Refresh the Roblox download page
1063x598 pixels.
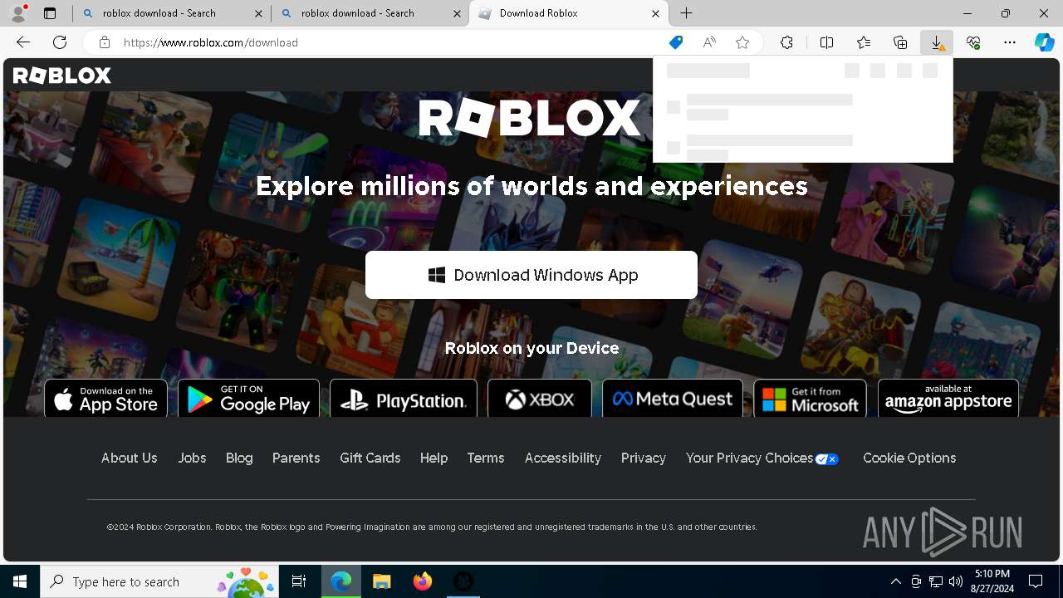(60, 42)
